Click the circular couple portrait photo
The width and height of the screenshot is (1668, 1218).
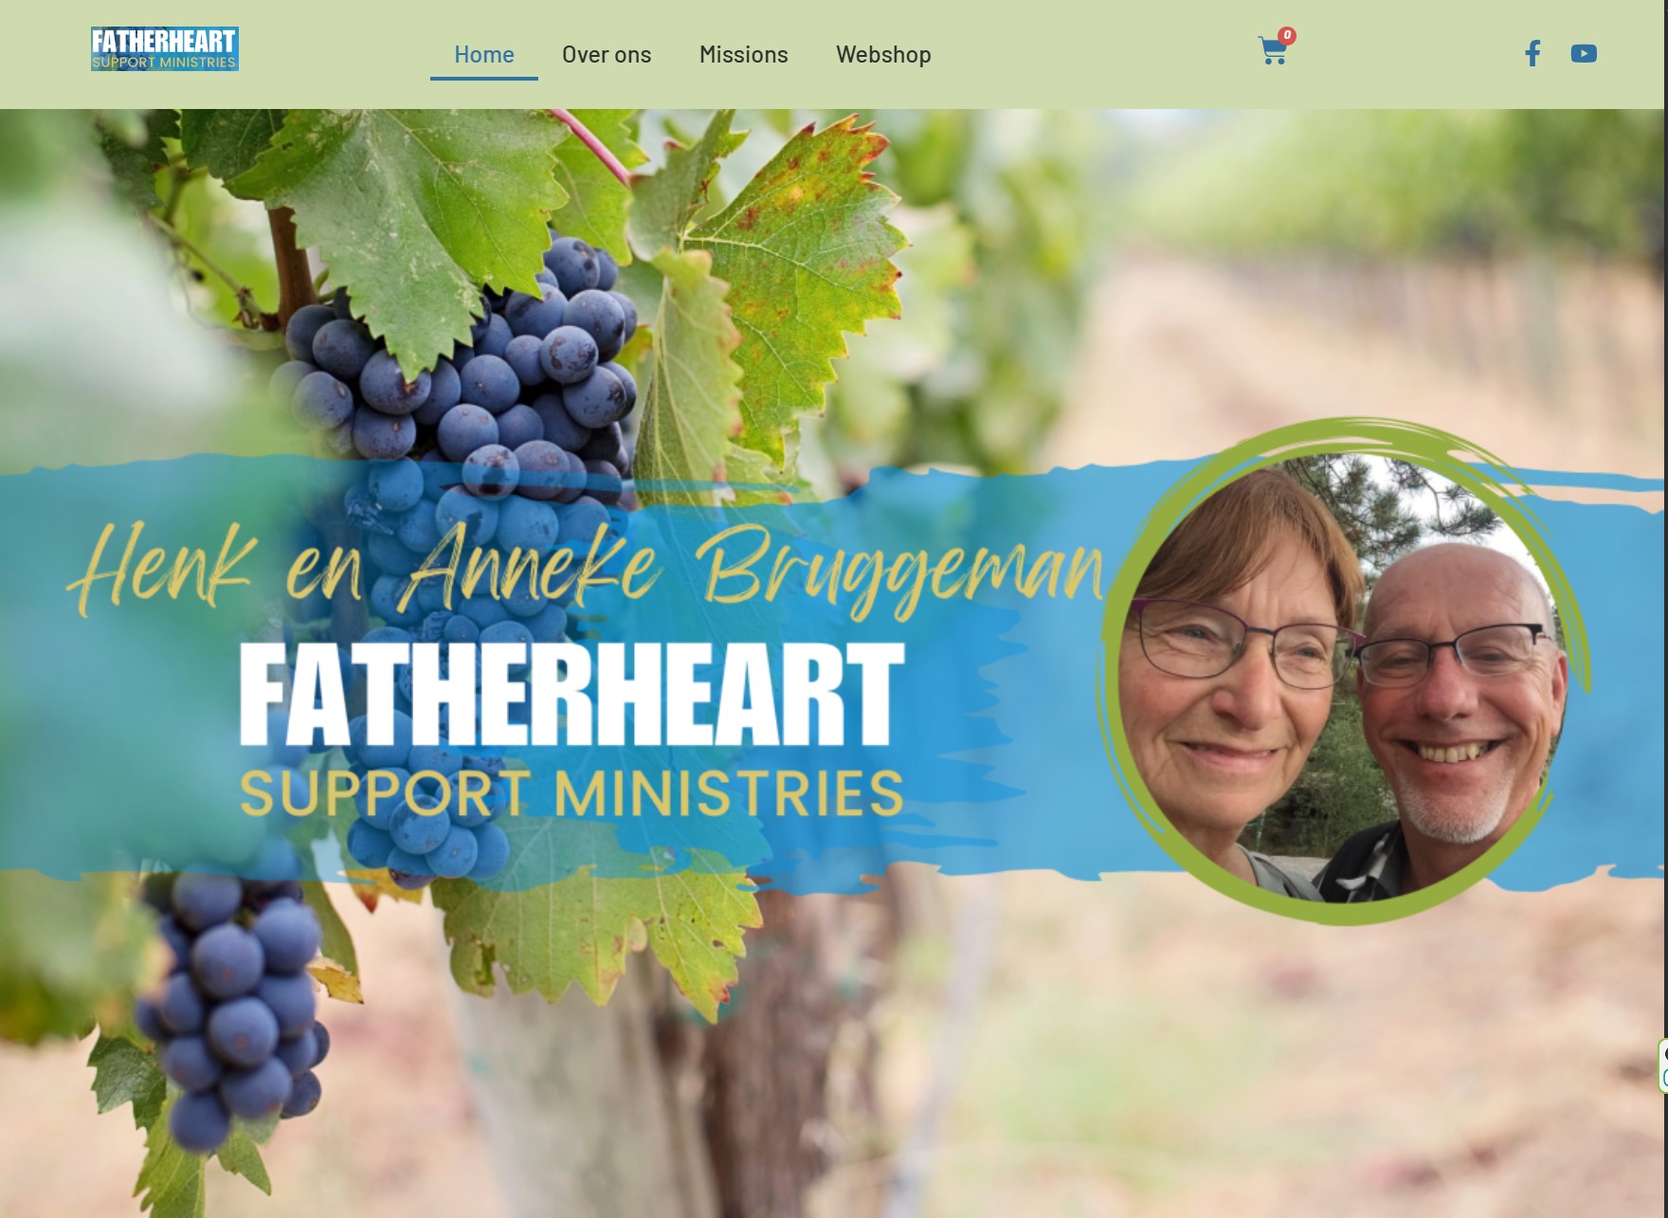[x=1342, y=677]
